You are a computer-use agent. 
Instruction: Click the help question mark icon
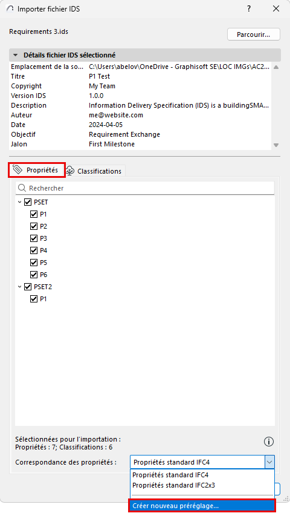pos(249,9)
